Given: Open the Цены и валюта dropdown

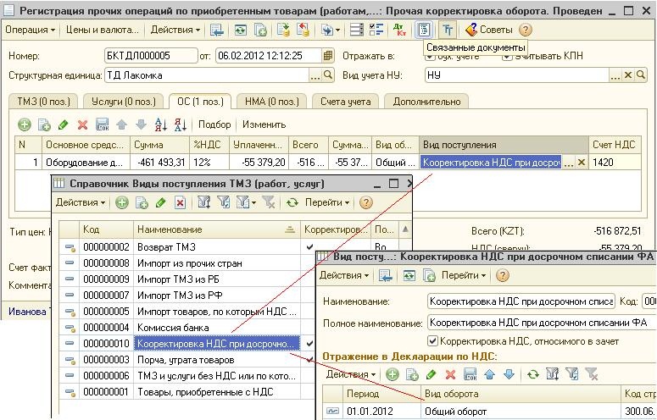Looking at the screenshot, I should point(103,30).
